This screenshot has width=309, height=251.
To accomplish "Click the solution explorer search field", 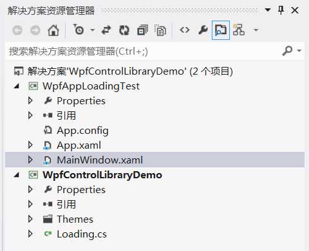I will [x=144, y=51].
